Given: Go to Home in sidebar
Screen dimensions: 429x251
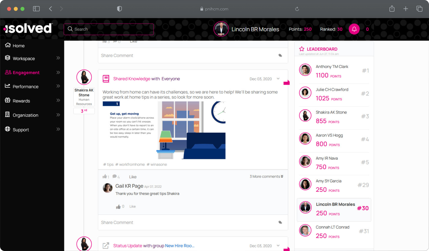Looking at the screenshot, I should (x=18, y=46).
